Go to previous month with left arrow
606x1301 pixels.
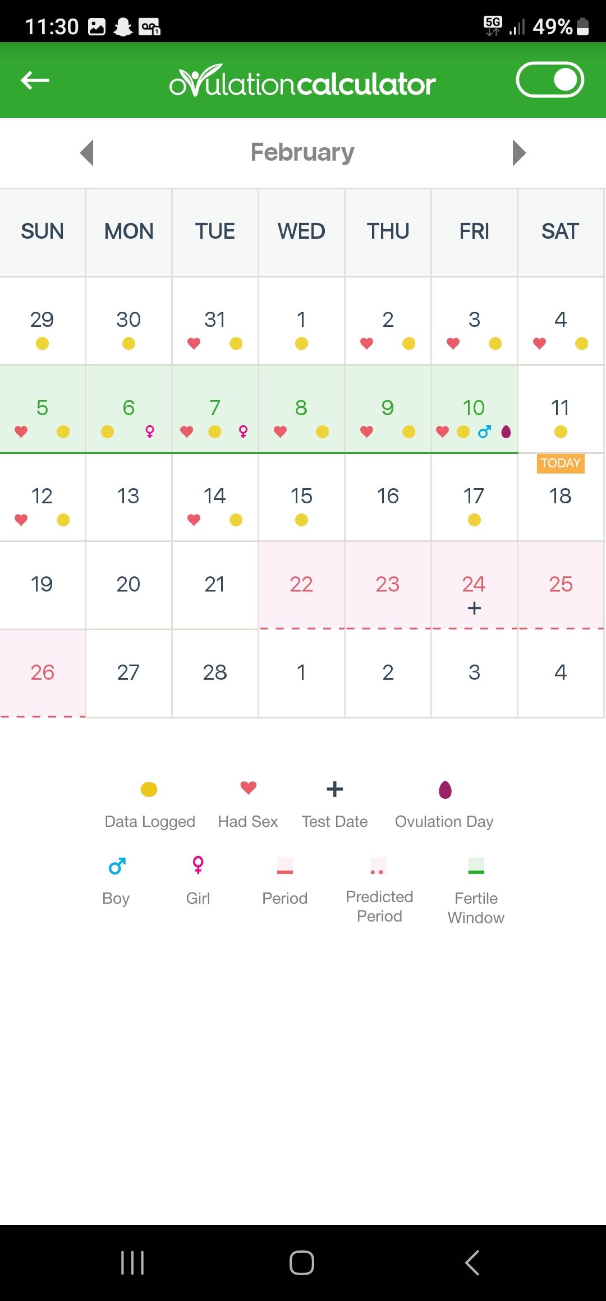(x=86, y=152)
